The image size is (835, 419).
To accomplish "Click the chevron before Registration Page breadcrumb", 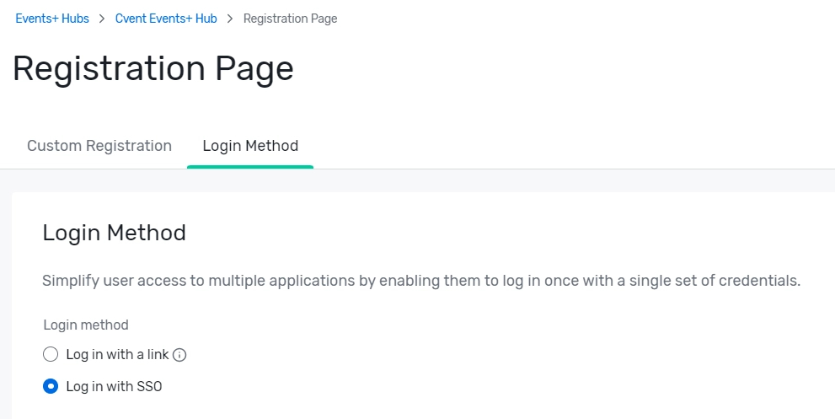I will click(230, 19).
